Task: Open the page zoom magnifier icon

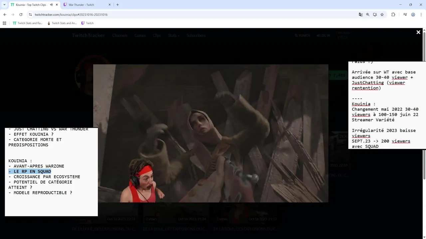Action: 368,15
